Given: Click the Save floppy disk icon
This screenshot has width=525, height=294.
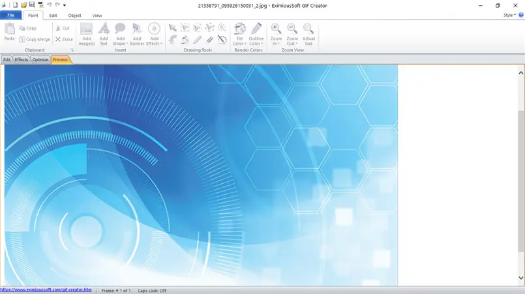Looking at the screenshot, I should coord(32,5).
